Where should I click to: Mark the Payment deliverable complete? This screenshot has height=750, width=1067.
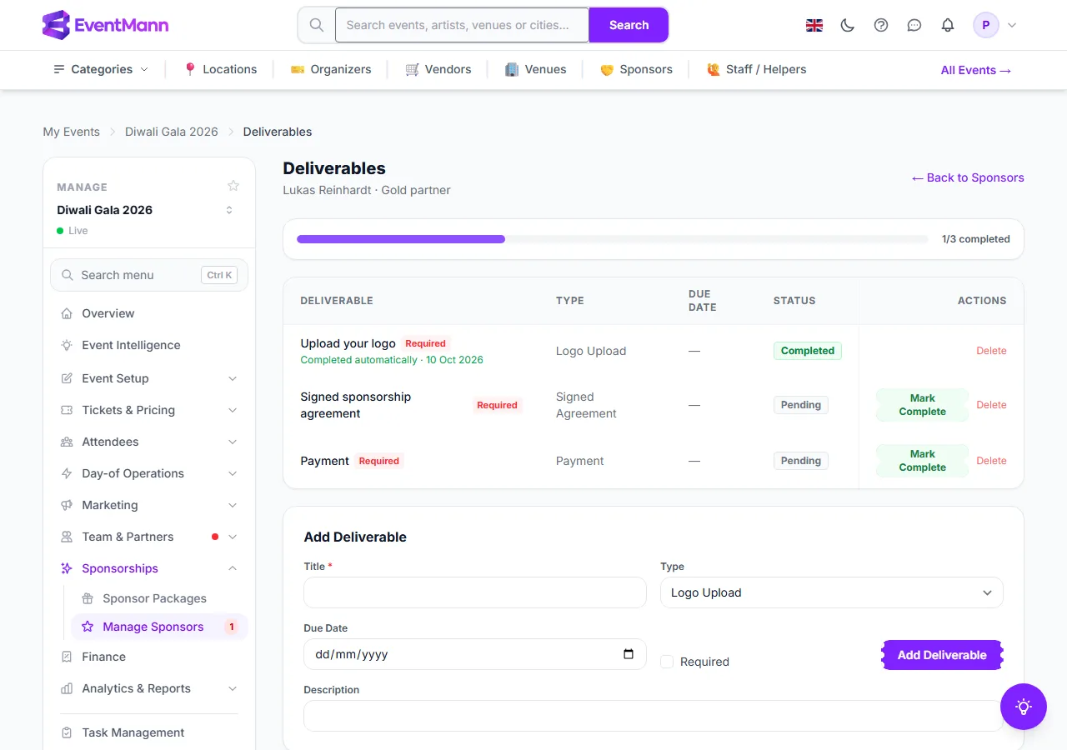click(922, 461)
